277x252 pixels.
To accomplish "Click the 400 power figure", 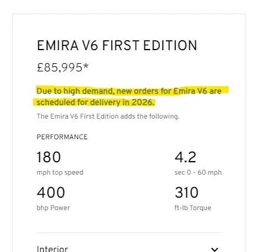I will 51,192.
